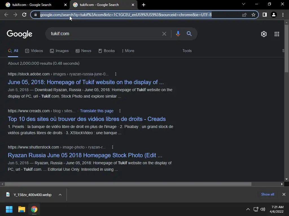289x216 pixels.
Task: Switch to the Images results tab
Action: click(x=59, y=51)
